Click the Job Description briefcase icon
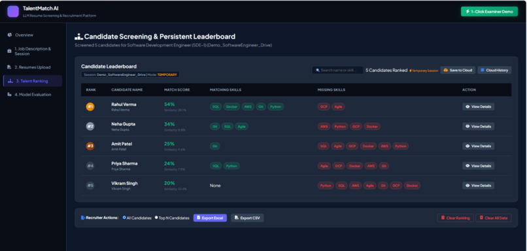Screen dimensions: 527x251 (x=9, y=51)
